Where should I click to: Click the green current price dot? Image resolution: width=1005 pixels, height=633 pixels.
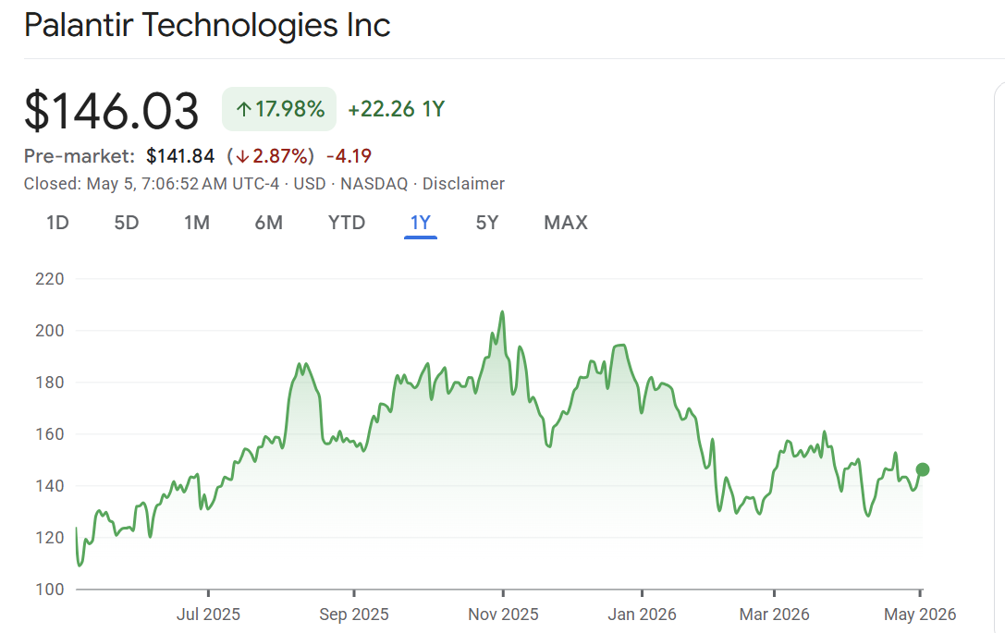923,469
